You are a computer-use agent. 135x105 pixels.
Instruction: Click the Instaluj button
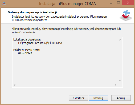98,98
